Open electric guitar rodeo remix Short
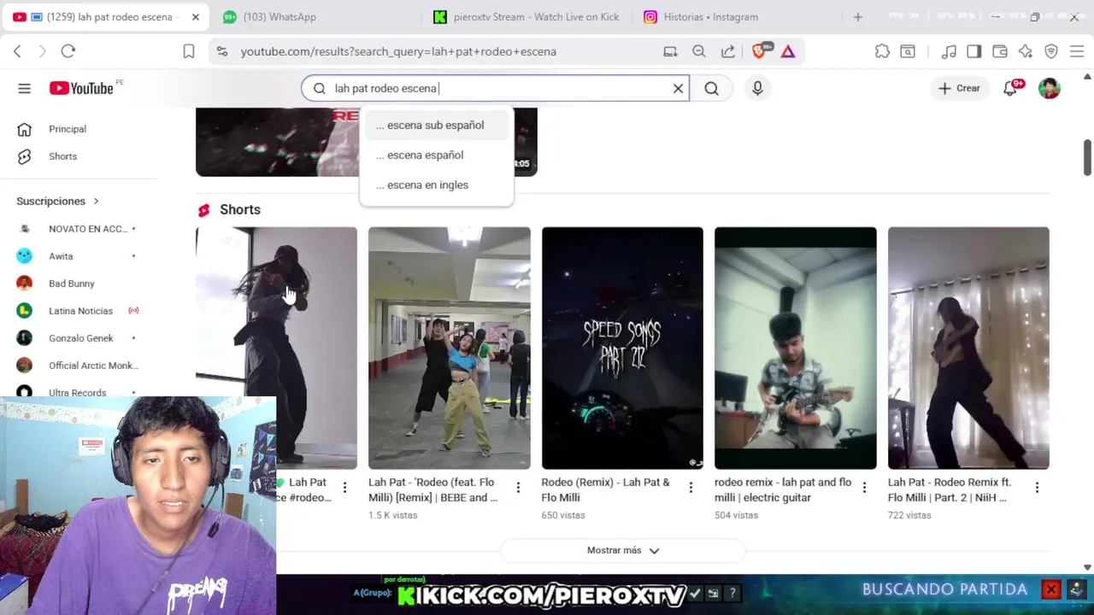 795,348
